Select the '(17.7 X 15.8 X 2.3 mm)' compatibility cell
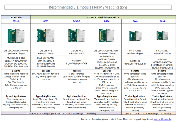The height and width of the screenshot is (122, 177). 149,113
